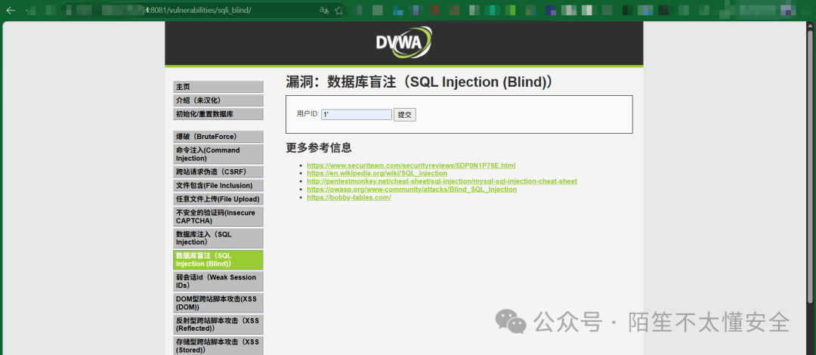Open 不安全的验证码(Insecure CAPTCHA) page
Screen dimensions: 816x355
coord(218,217)
